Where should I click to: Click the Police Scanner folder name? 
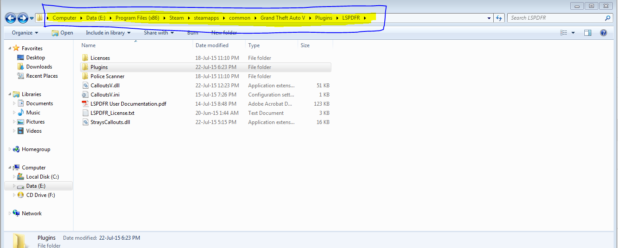click(107, 76)
